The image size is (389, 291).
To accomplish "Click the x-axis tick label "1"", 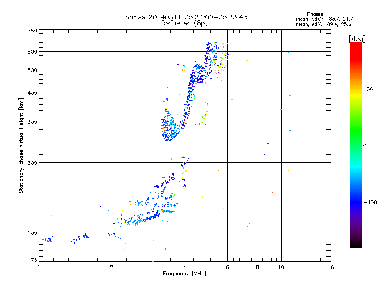I will pyautogui.click(x=39, y=267).
